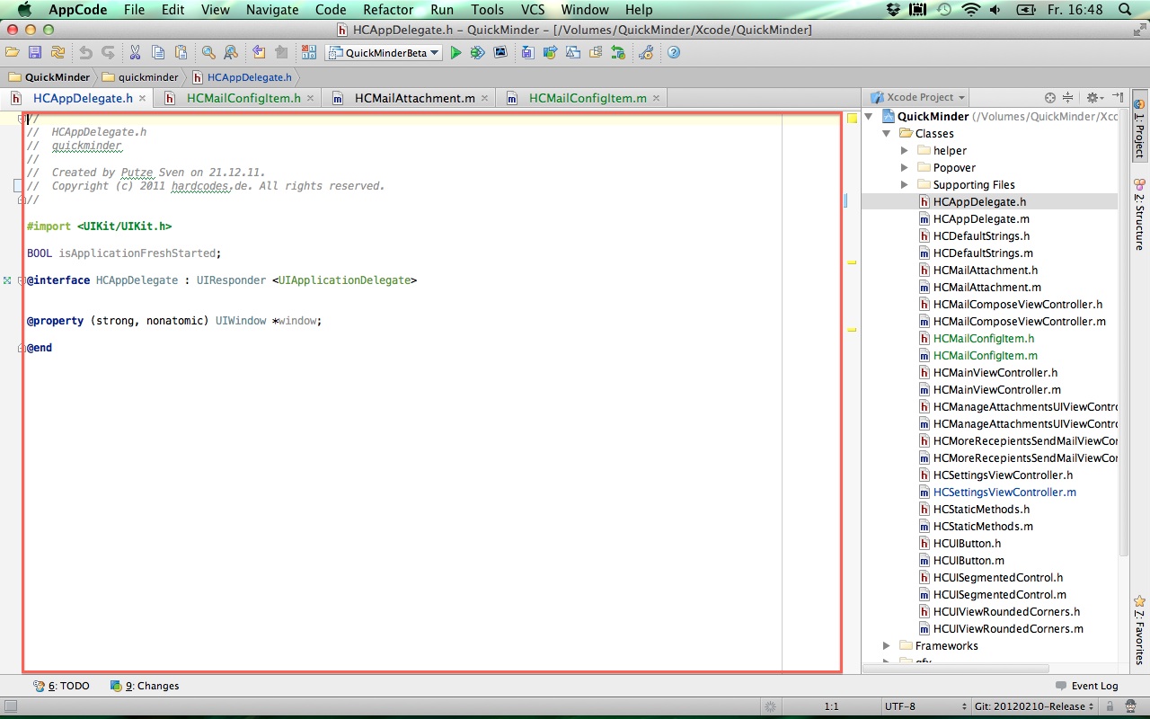The image size is (1150, 719).
Task: Select HCDefaultStrings.h in project tree
Action: click(x=981, y=236)
